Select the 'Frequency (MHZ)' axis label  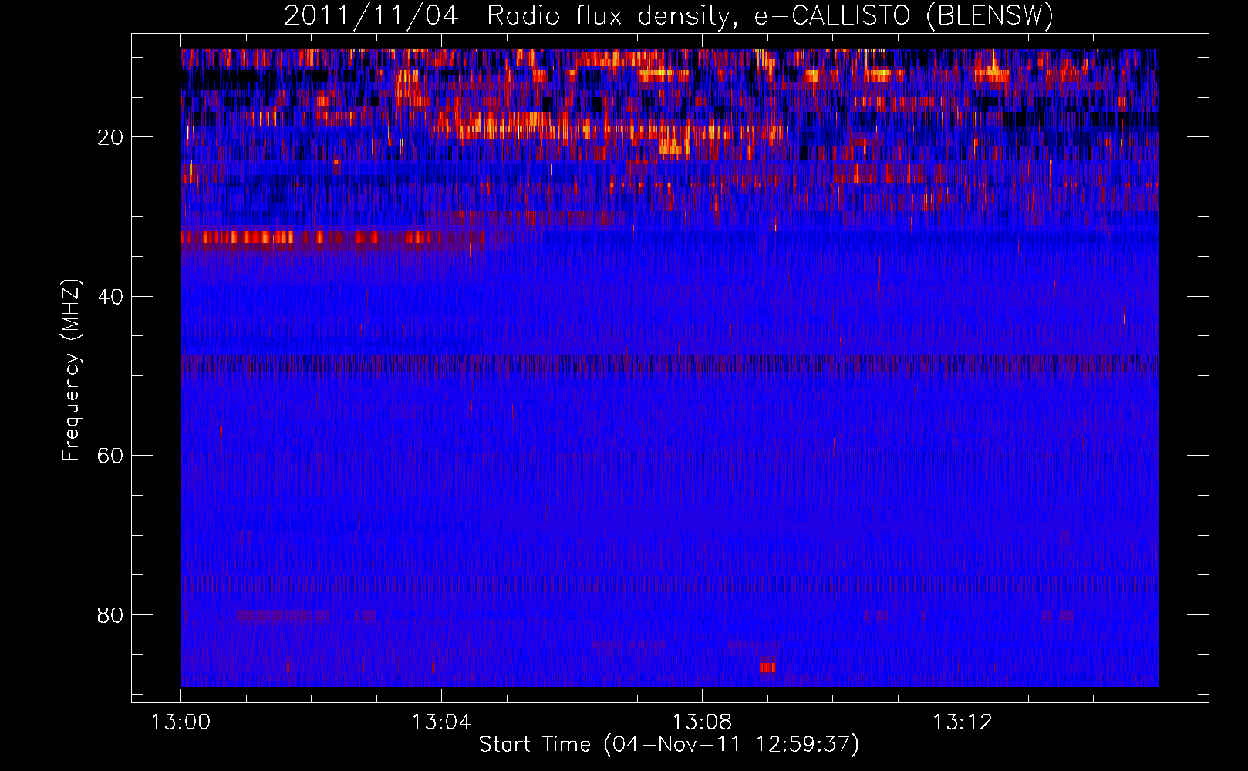[x=70, y=370]
